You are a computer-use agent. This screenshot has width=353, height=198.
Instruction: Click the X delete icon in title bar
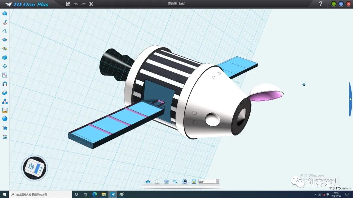tap(91, 4)
